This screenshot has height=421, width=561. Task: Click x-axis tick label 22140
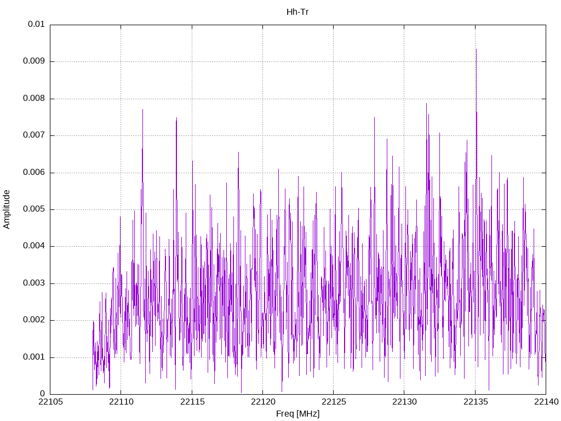(x=546, y=402)
